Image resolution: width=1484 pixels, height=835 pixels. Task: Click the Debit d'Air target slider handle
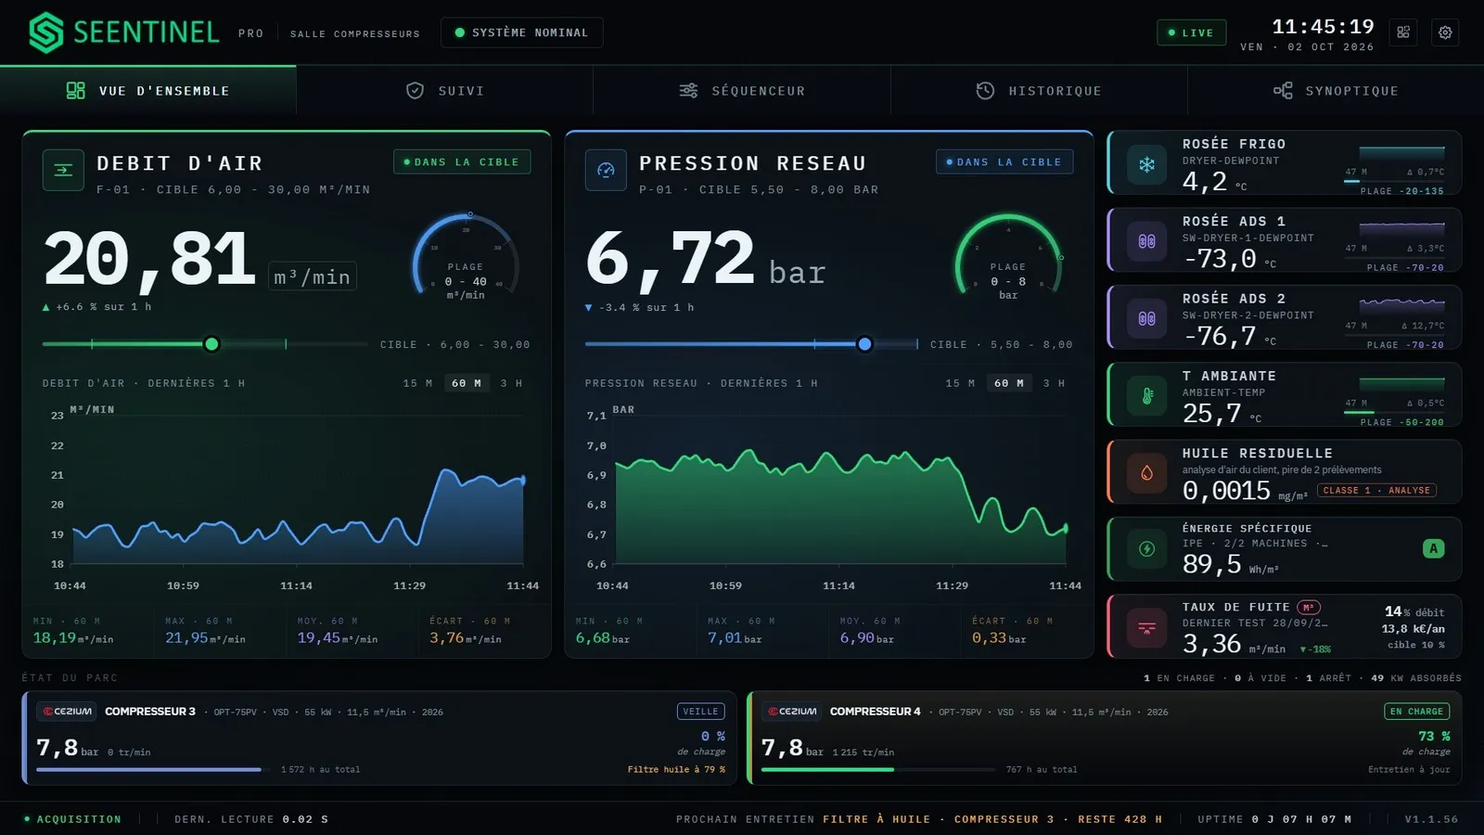point(211,344)
